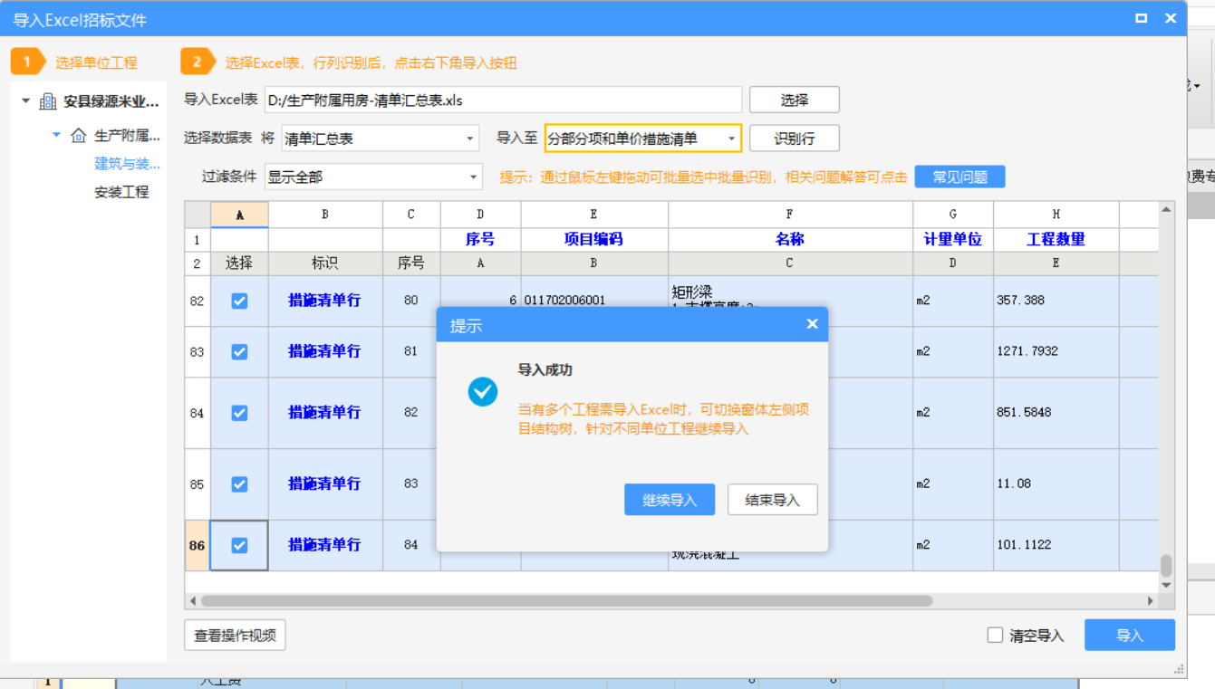Click quantity cell 357.388
Screen dimensions: 1215x689
(x=1056, y=301)
